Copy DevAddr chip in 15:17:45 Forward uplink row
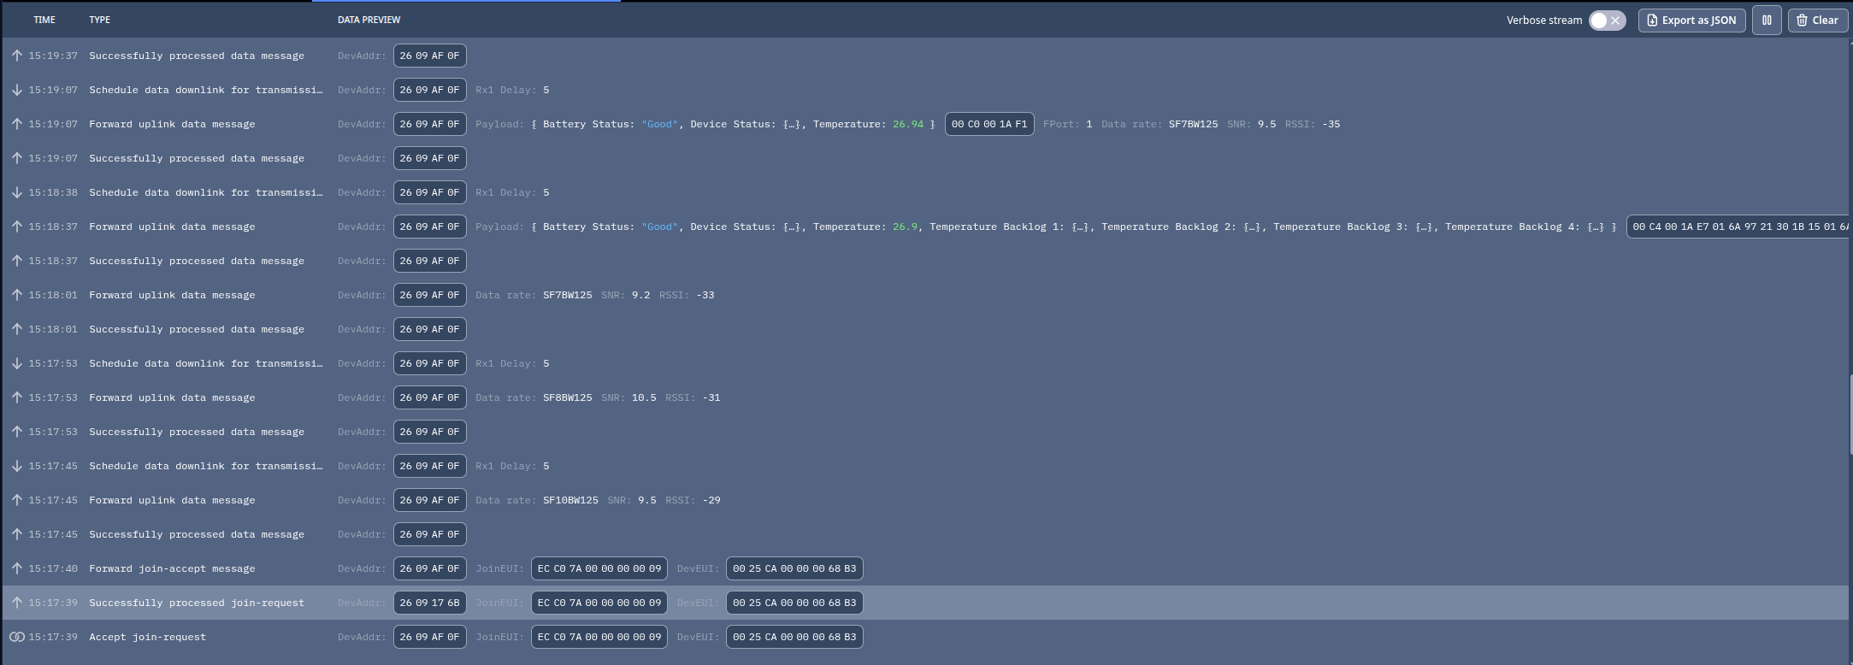Viewport: 1853px width, 665px height. (x=430, y=500)
